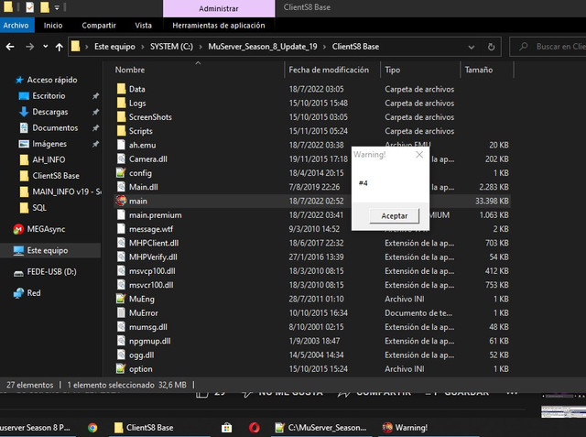Switch to the Compartir ribbon tab
The image size is (586, 437).
[99, 26]
